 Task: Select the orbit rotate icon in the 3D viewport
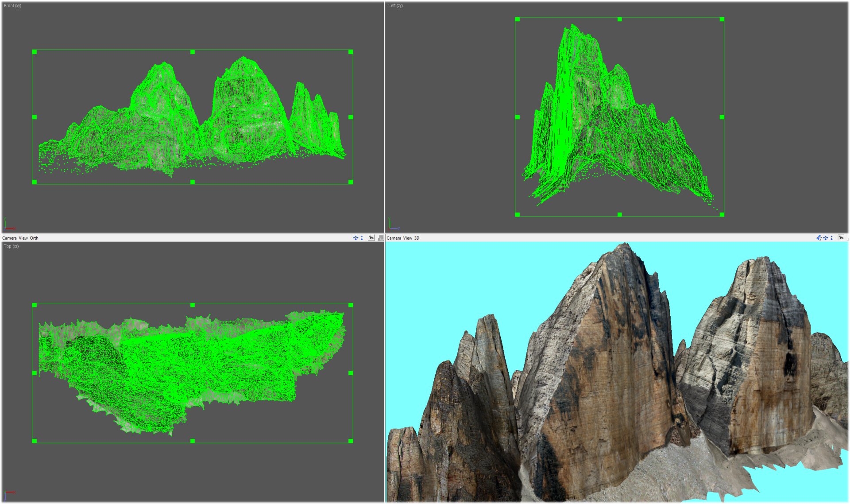(x=819, y=238)
